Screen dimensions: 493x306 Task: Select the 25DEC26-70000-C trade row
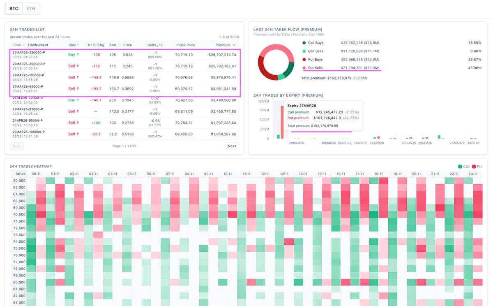point(124,100)
